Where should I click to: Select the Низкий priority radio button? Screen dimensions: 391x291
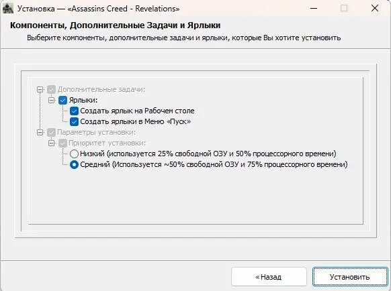tap(74, 154)
